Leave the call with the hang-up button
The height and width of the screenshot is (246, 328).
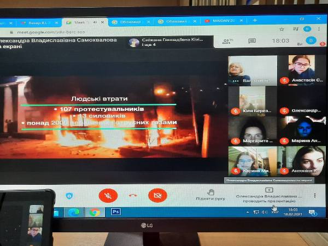133,195
